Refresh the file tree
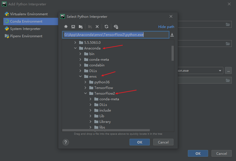 point(106,27)
